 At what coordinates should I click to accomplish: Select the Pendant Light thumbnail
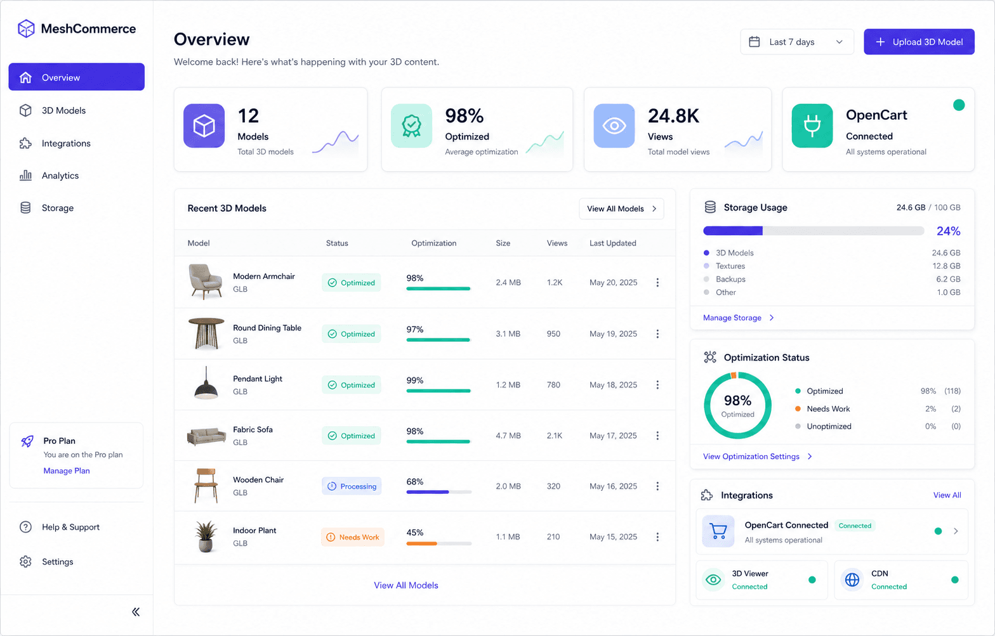(206, 384)
